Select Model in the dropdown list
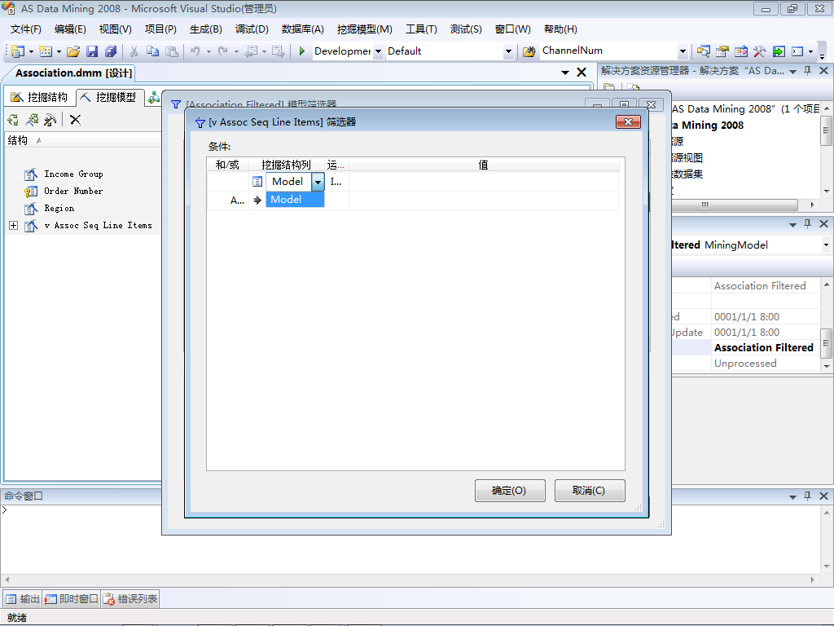The image size is (834, 626). 295,200
